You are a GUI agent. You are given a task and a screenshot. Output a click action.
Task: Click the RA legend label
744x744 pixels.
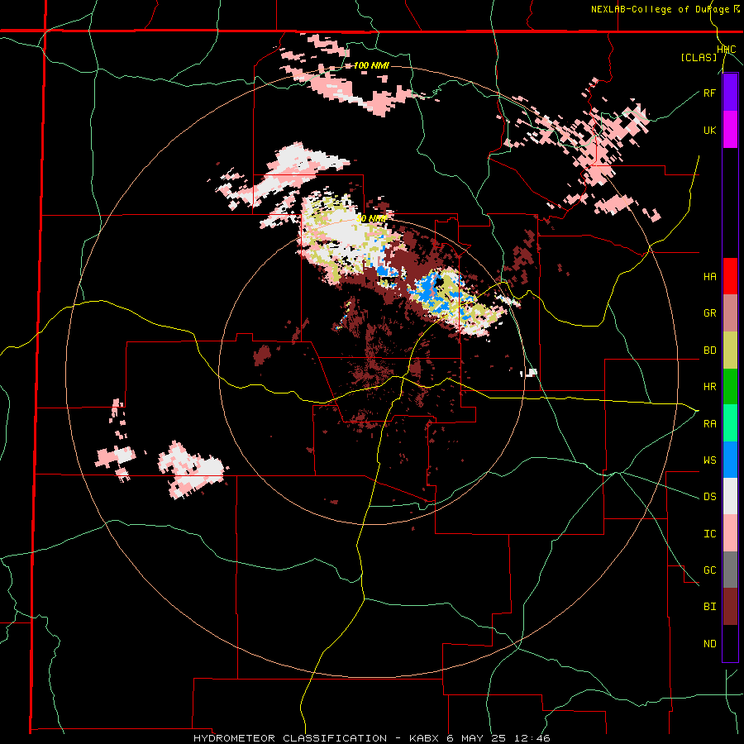tap(710, 424)
